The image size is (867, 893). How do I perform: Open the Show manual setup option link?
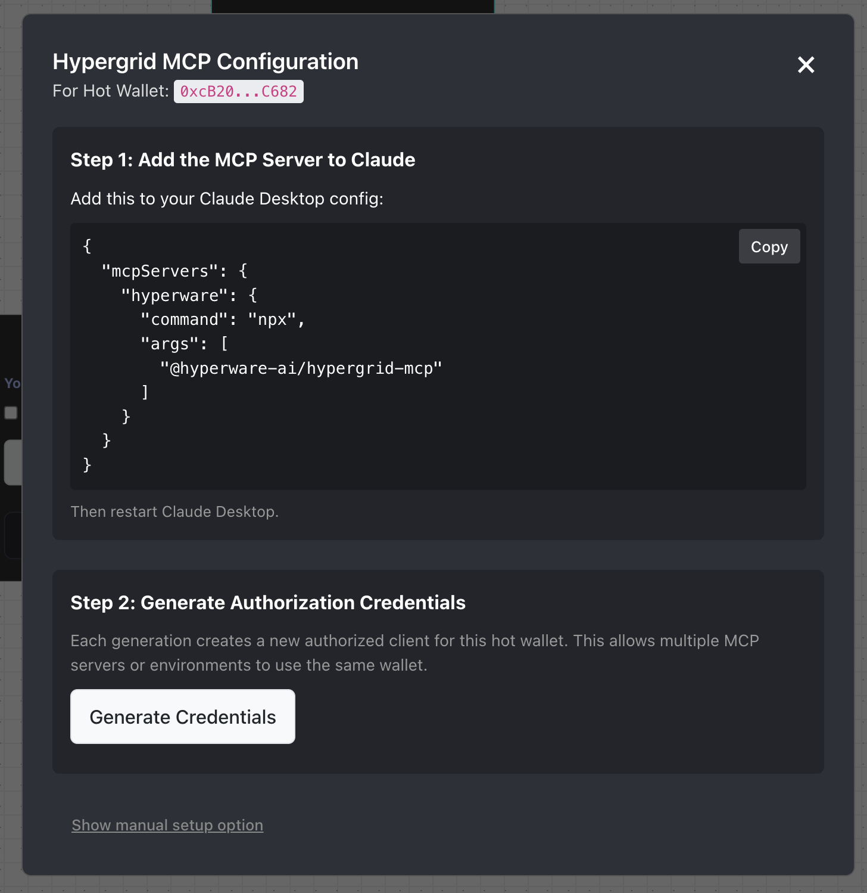coord(167,825)
